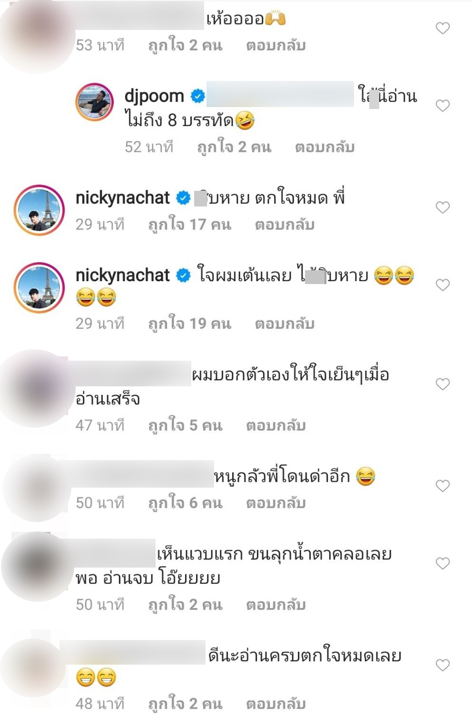
Task: View the 6 likes on the comment
Action: coord(185,503)
